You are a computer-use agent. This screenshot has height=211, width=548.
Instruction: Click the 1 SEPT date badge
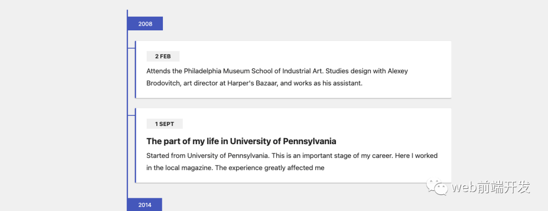[164, 124]
